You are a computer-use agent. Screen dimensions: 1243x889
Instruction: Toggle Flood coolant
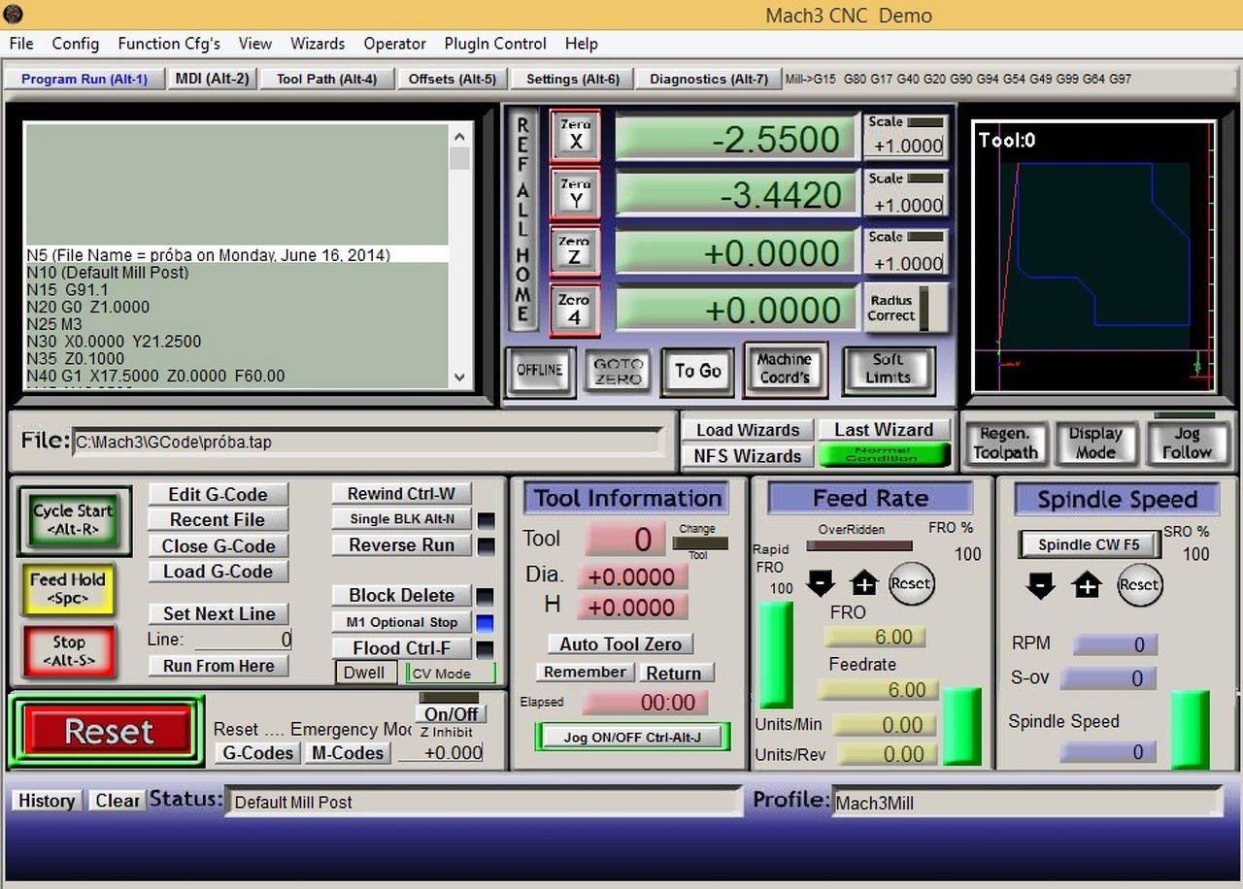click(x=402, y=648)
